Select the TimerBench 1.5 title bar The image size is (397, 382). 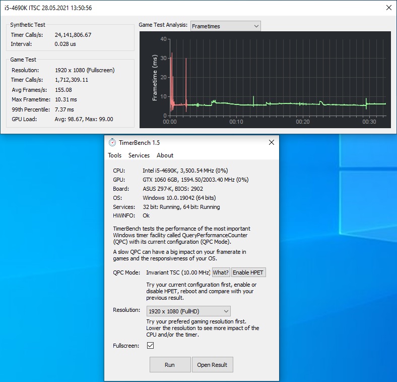tap(191, 143)
